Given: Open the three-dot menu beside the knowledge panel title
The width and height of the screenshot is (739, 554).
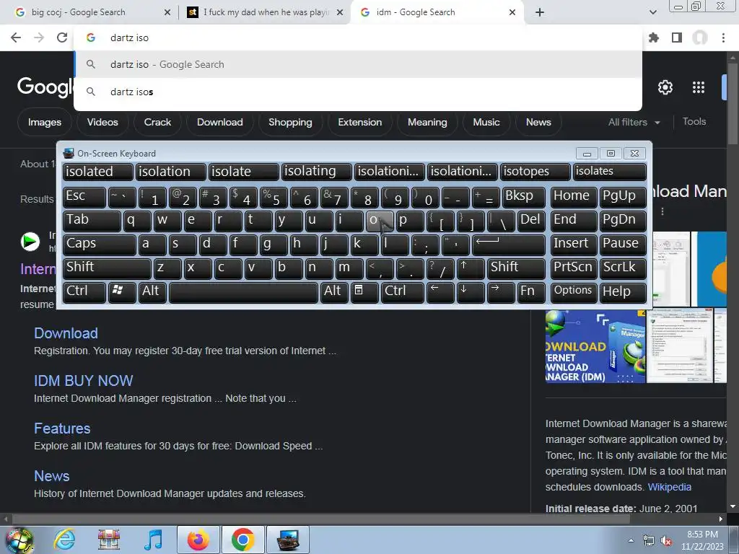Looking at the screenshot, I should [663, 211].
